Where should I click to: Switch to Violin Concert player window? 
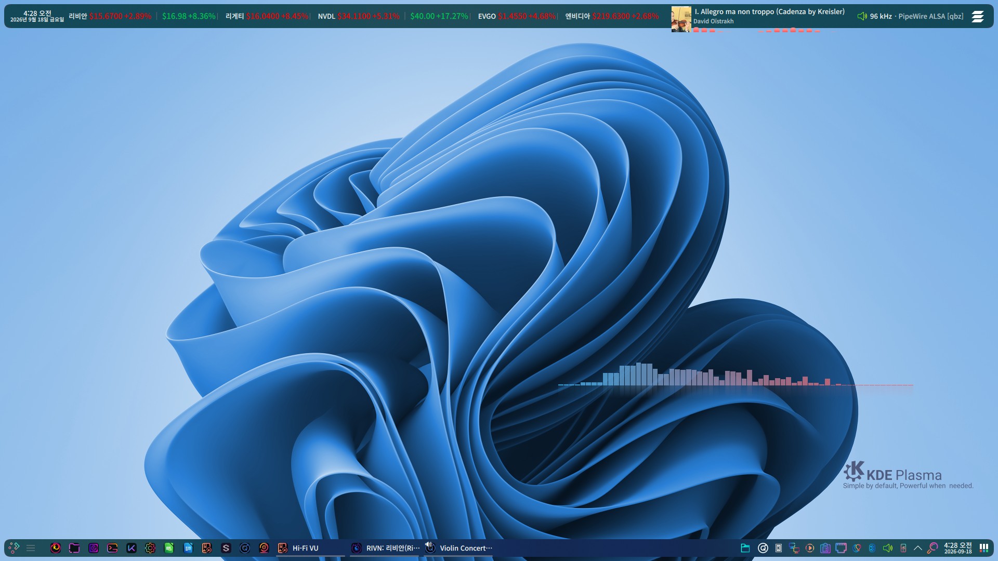(x=458, y=547)
